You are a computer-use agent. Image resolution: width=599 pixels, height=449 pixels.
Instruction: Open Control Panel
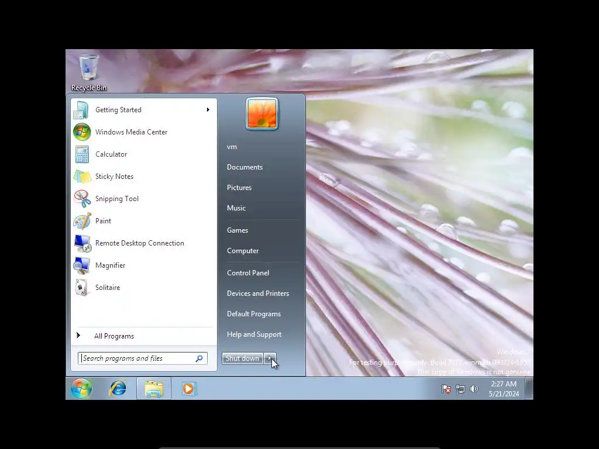(248, 273)
